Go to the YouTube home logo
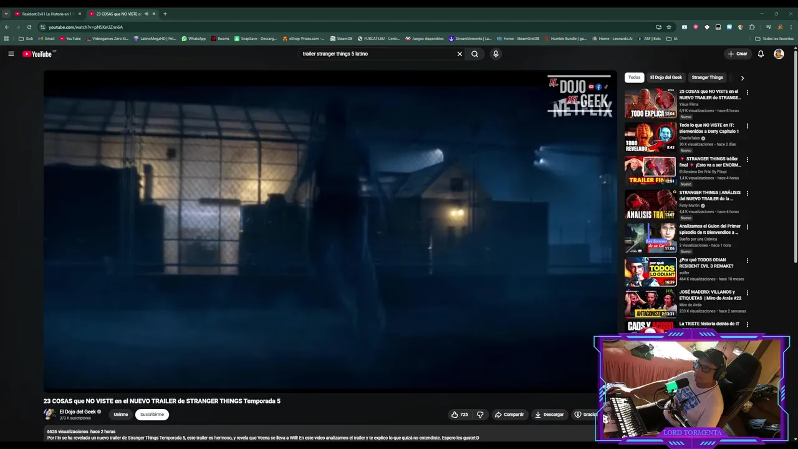Screen dimensions: 798x449 pos(38,54)
